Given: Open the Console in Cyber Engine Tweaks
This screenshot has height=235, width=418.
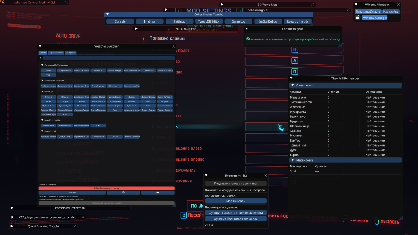Looking at the screenshot, I should (x=120, y=22).
